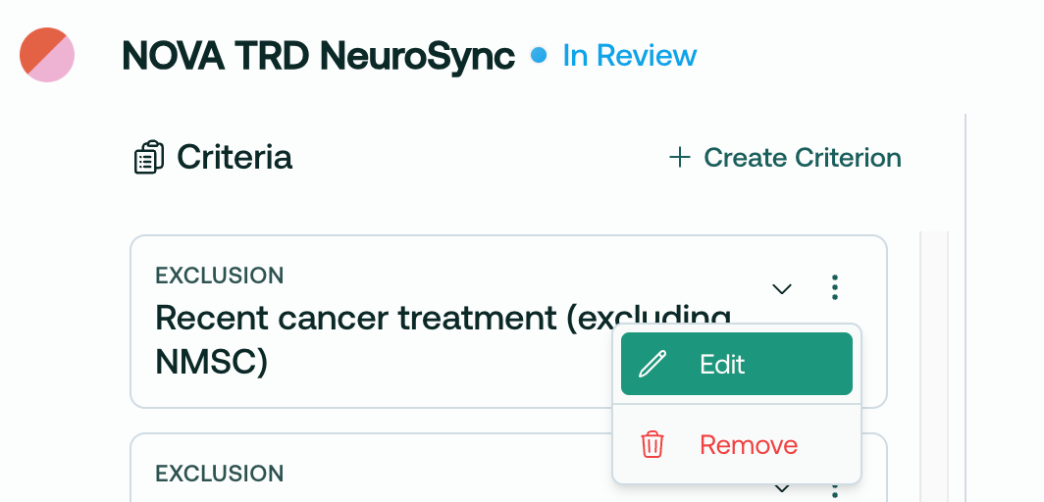1044x502 pixels.
Task: Click the NOVA TRD NeuroSync project title
Action: (318, 56)
